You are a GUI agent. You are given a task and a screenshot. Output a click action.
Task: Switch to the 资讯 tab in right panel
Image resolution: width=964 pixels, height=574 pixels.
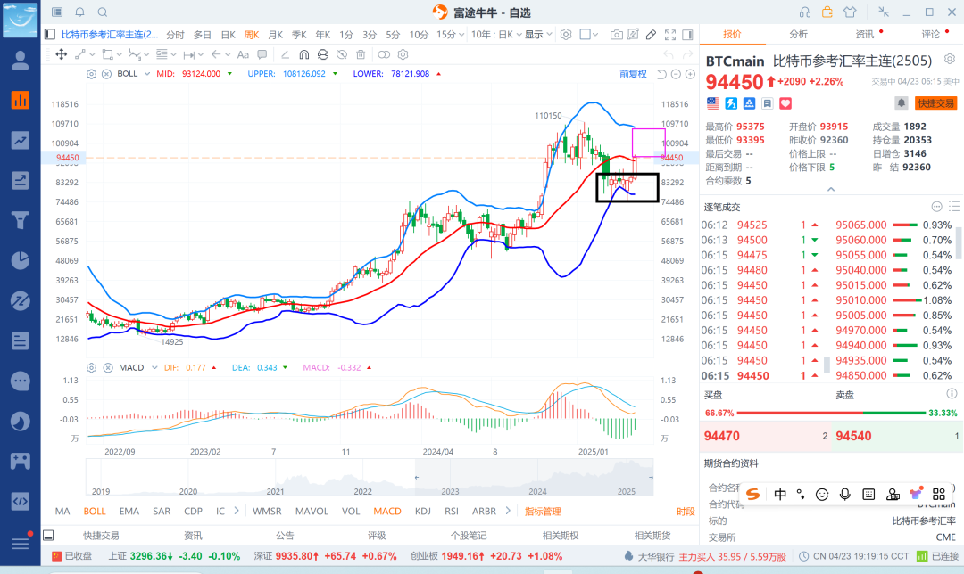pos(864,35)
